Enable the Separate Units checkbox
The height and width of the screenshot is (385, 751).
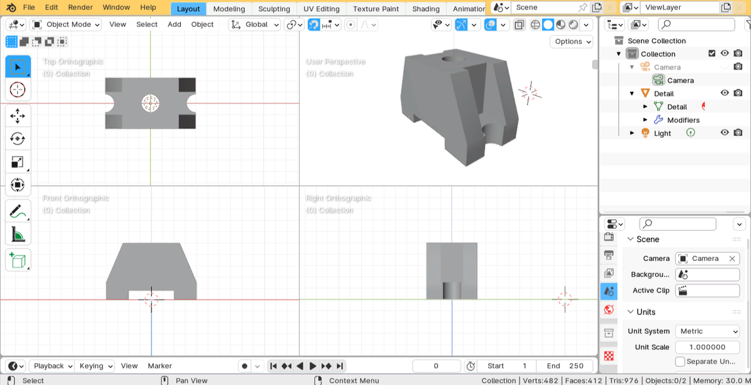pyautogui.click(x=680, y=361)
